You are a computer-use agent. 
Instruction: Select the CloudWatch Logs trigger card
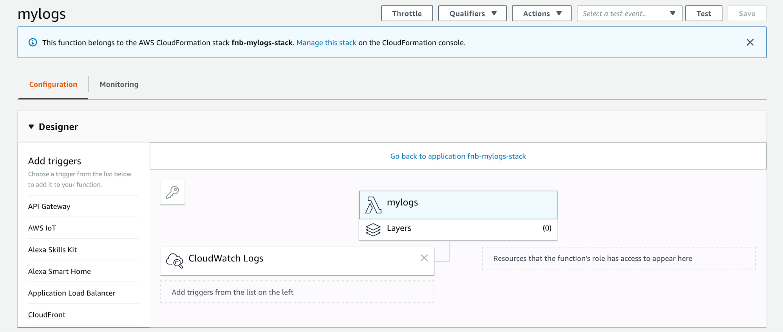297,261
